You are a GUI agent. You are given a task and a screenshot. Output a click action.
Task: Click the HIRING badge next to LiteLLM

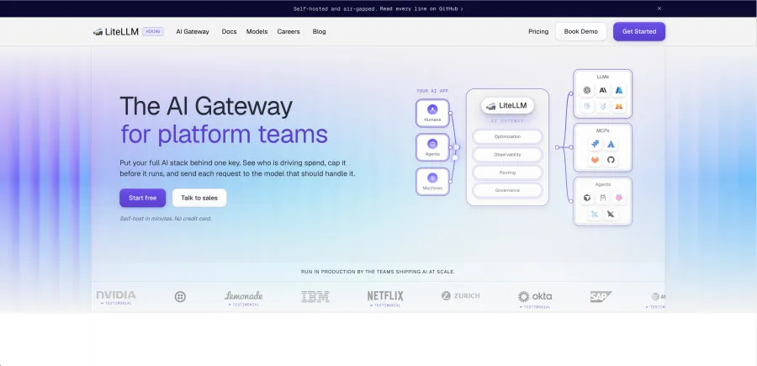[x=153, y=31]
